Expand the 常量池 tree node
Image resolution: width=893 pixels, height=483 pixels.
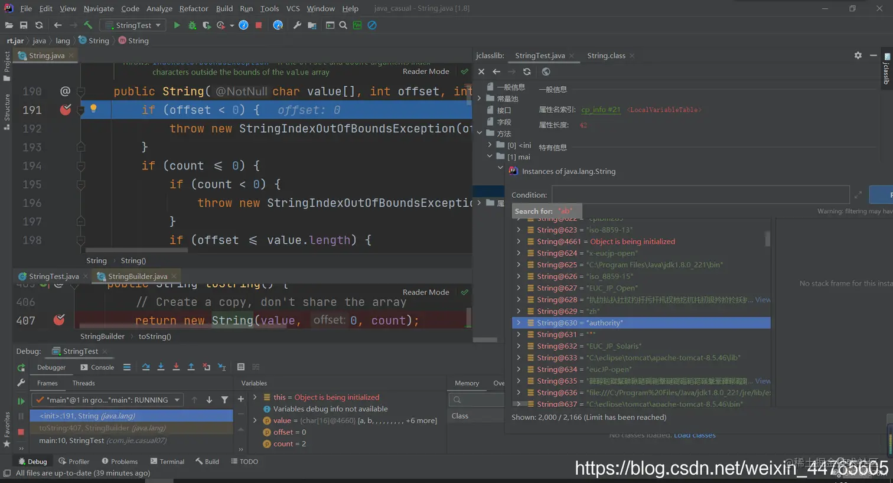[480, 99]
